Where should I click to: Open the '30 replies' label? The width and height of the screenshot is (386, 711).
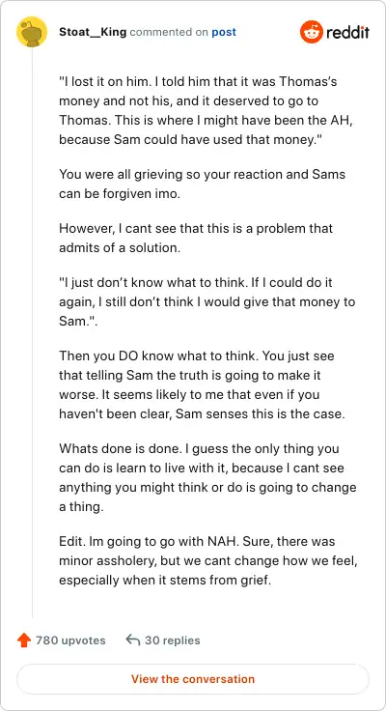tap(172, 640)
